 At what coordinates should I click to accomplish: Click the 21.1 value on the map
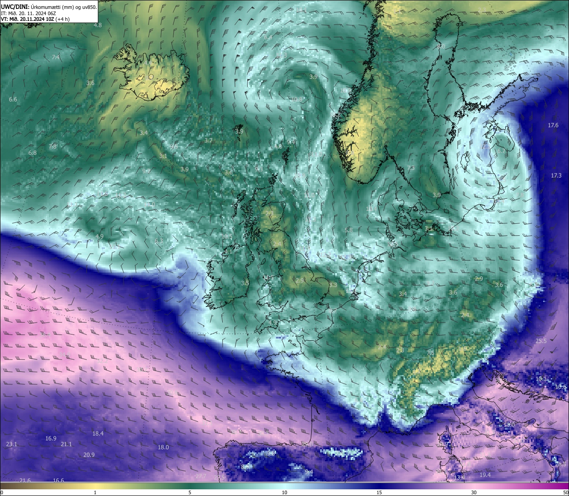point(66,444)
